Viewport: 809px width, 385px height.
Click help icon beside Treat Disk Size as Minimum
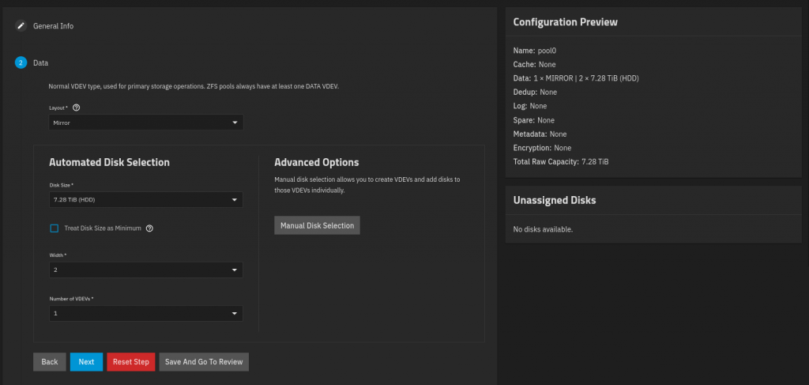(x=149, y=228)
